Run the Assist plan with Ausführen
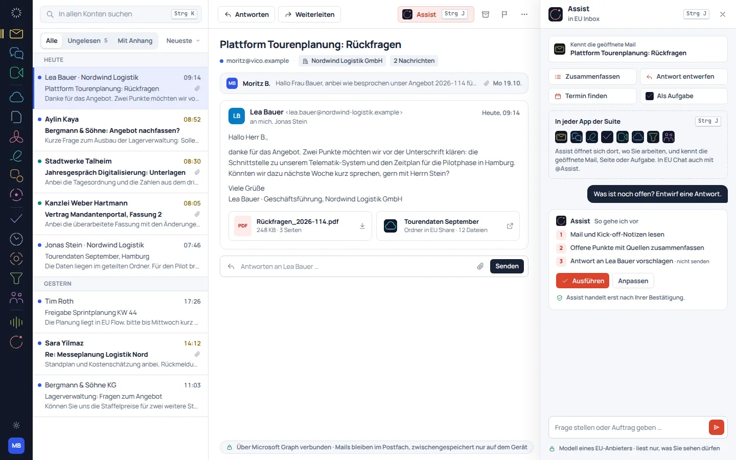This screenshot has width=736, height=460. click(x=583, y=281)
